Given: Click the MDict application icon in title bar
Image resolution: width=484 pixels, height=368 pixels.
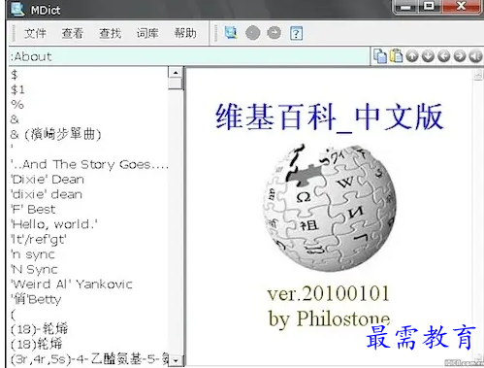Looking at the screenshot, I should tap(17, 9).
